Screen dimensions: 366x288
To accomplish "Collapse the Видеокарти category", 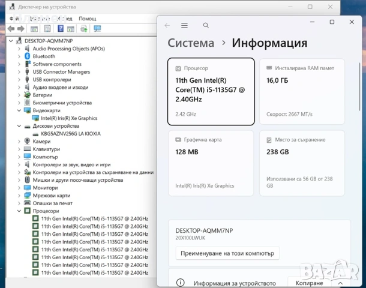I will click(x=19, y=110).
